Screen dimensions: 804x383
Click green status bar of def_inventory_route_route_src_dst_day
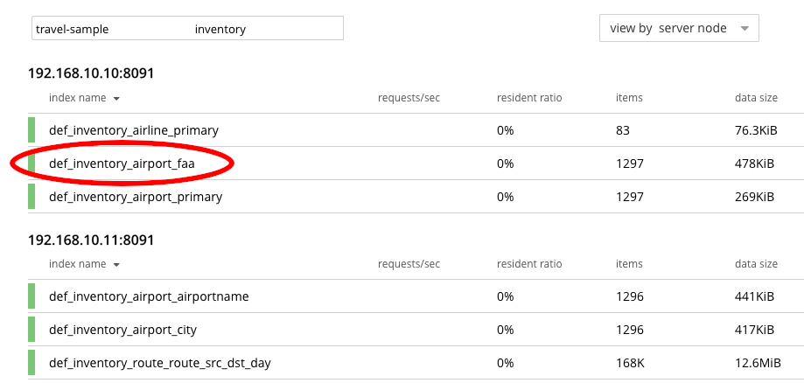click(x=31, y=363)
